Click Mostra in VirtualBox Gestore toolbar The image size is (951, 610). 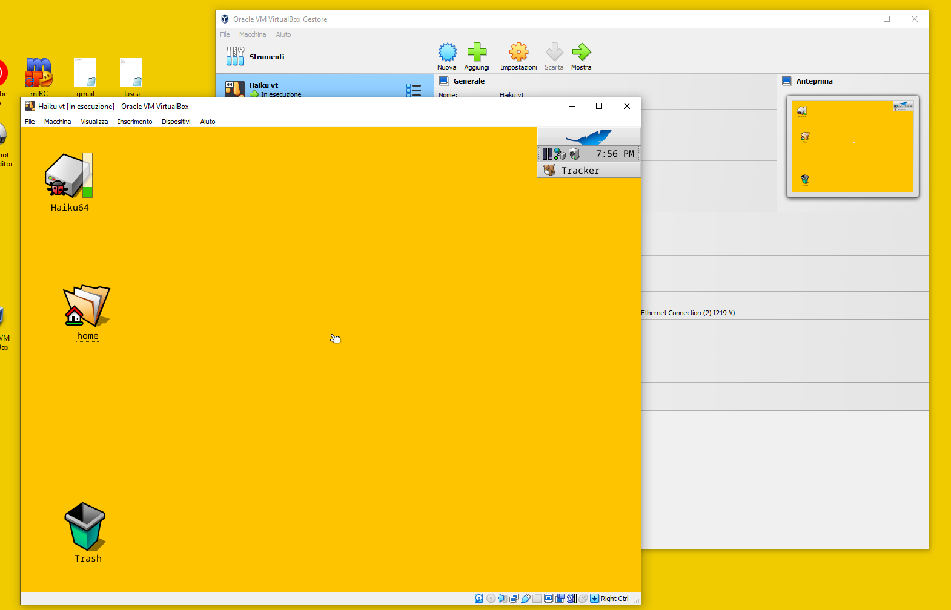pyautogui.click(x=582, y=57)
